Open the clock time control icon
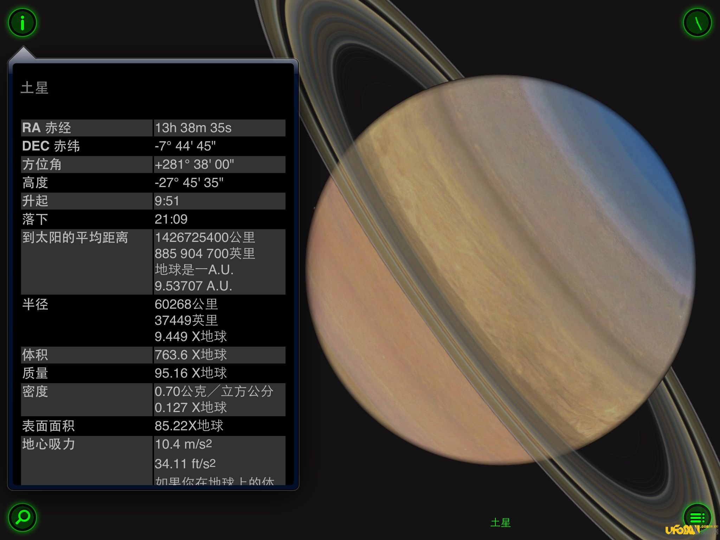 click(697, 23)
